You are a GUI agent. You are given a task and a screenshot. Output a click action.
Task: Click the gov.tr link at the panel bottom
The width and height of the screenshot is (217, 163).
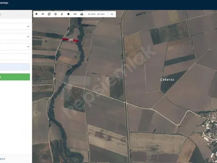[x=3, y=159]
